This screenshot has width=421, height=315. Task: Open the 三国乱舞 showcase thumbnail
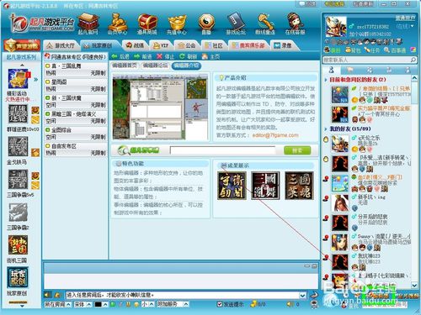[265, 186]
